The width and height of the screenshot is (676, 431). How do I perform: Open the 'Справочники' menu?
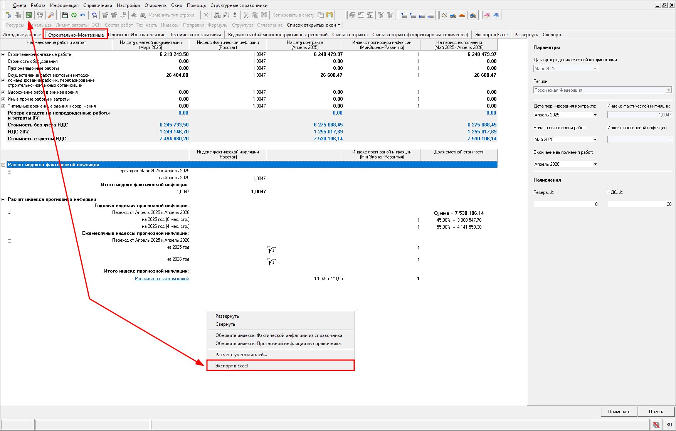pos(98,5)
